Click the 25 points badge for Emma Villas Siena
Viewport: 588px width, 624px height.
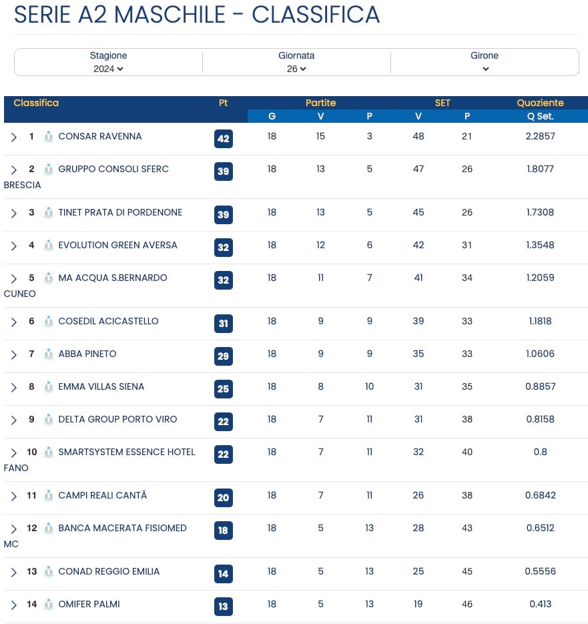pos(224,388)
